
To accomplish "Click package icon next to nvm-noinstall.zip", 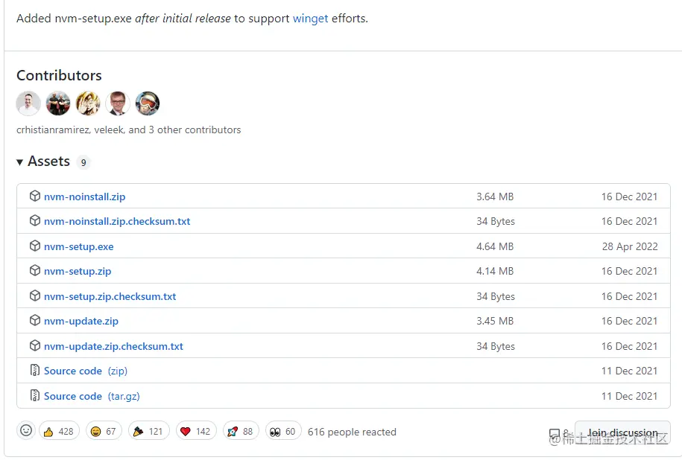I will (x=34, y=197).
